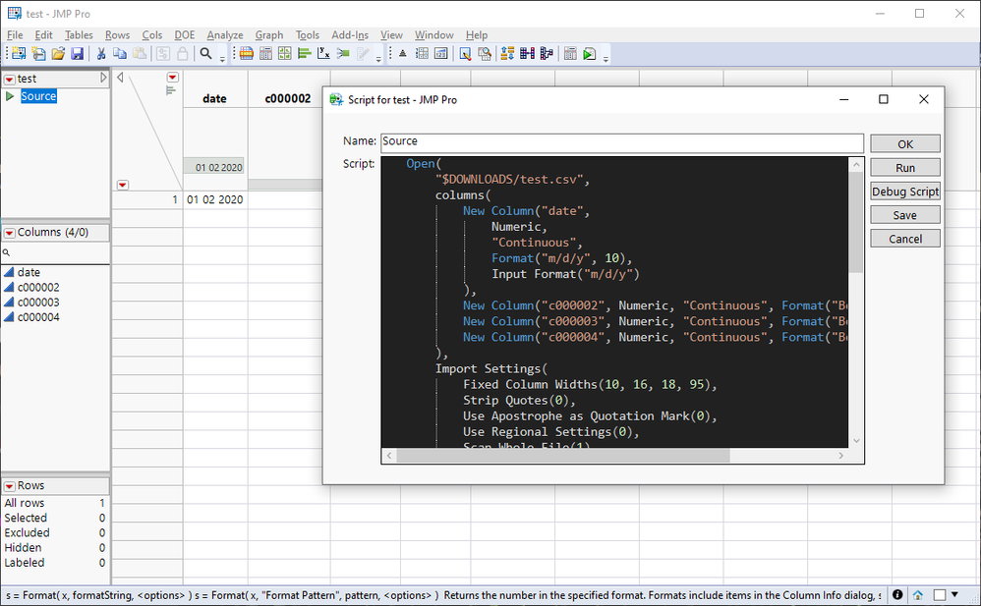This screenshot has width=981, height=606.
Task: Click the Save floppy disk toolbar icon
Action: (x=77, y=54)
